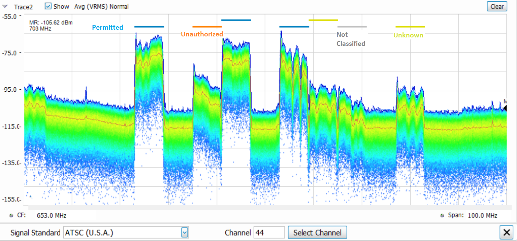This screenshot has height=241, width=517.
Task: Select the 100.0 MHz span value
Action: 480,215
